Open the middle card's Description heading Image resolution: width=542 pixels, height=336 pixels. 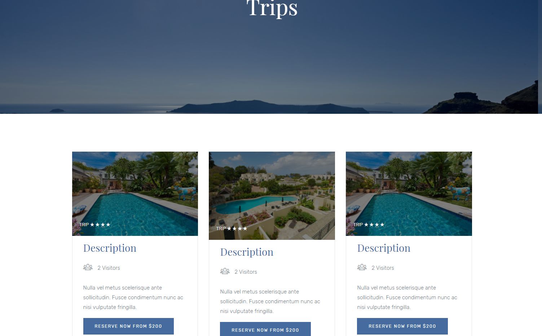click(247, 252)
